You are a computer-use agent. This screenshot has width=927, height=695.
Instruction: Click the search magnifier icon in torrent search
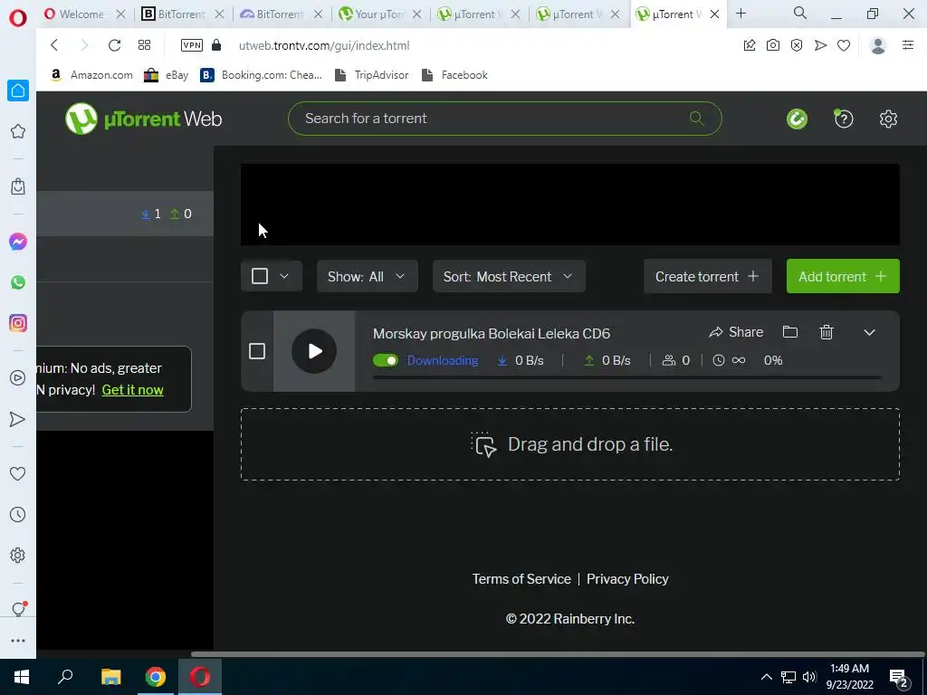(696, 119)
